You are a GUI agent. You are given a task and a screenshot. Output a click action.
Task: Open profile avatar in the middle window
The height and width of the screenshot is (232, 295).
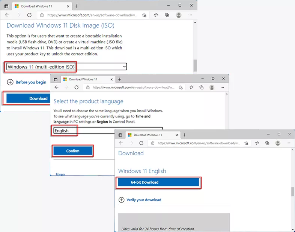[x=212, y=88]
